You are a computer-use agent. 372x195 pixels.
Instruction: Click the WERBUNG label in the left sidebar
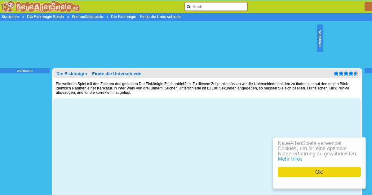click(25, 71)
